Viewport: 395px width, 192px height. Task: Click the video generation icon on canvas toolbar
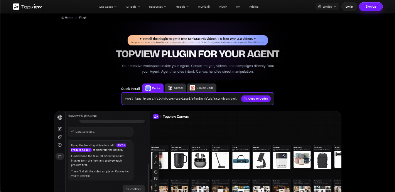[156, 179]
